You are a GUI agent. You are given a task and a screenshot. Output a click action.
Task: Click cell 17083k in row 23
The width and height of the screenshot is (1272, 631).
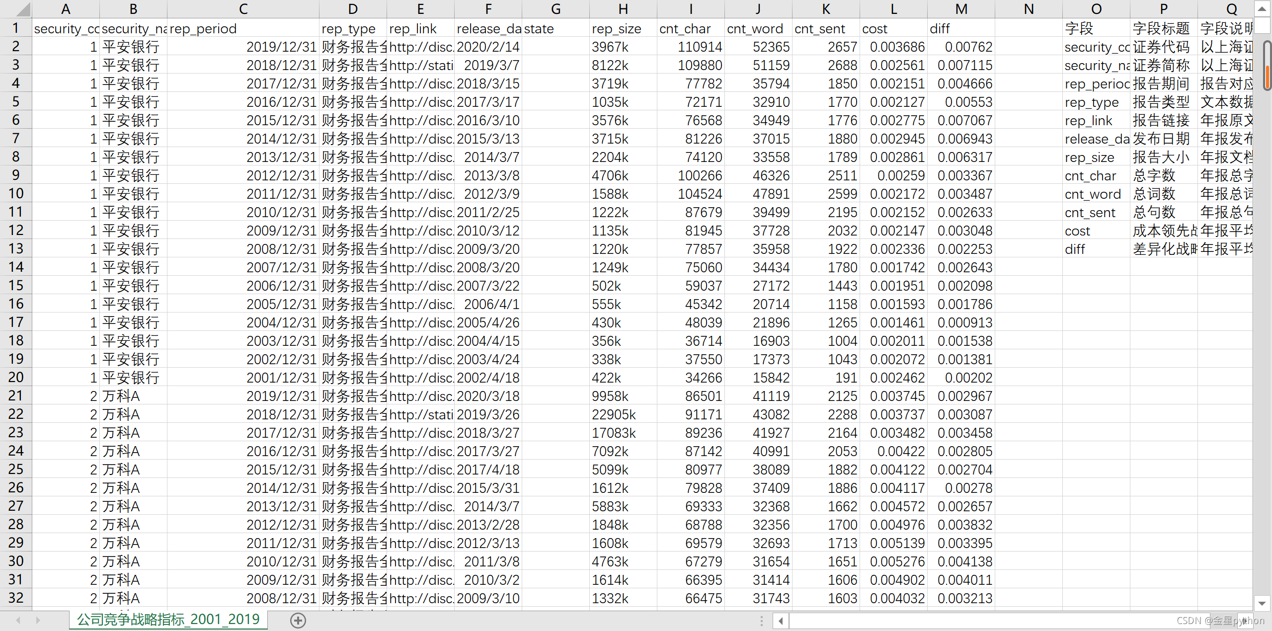tap(623, 433)
